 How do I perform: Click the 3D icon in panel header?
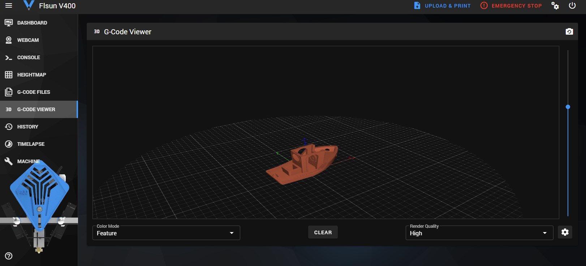[x=97, y=32]
